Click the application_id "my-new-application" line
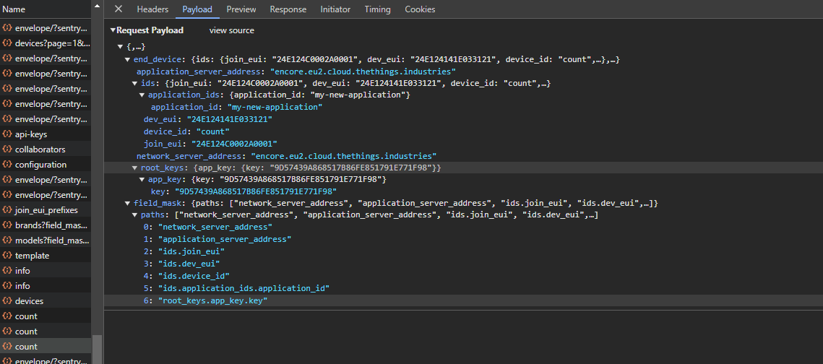The image size is (823, 364). point(237,108)
